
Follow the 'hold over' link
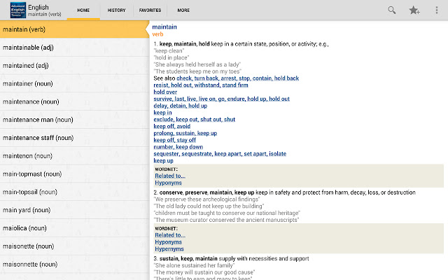point(165,92)
